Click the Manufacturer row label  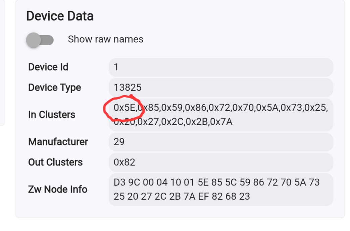[58, 142]
